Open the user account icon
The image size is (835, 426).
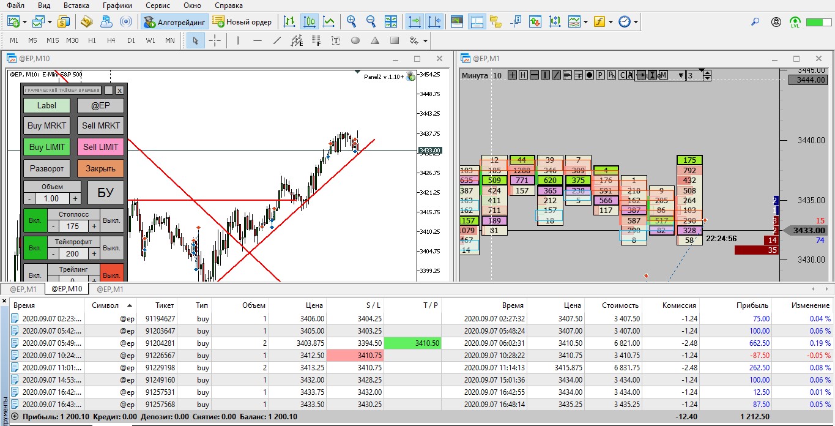point(776,22)
